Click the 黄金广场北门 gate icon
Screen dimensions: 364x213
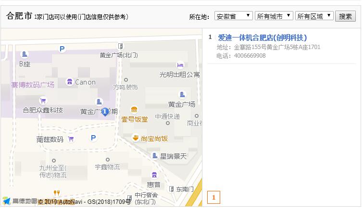click(120, 46)
